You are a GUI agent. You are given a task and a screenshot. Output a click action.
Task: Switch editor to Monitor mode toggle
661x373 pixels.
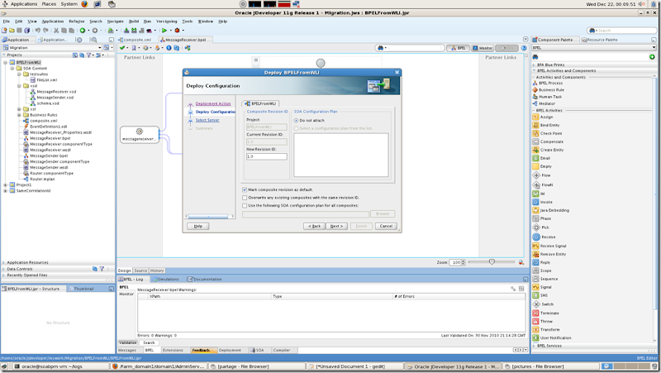pos(483,48)
